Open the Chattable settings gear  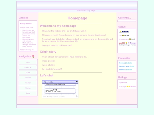point(77,82)
